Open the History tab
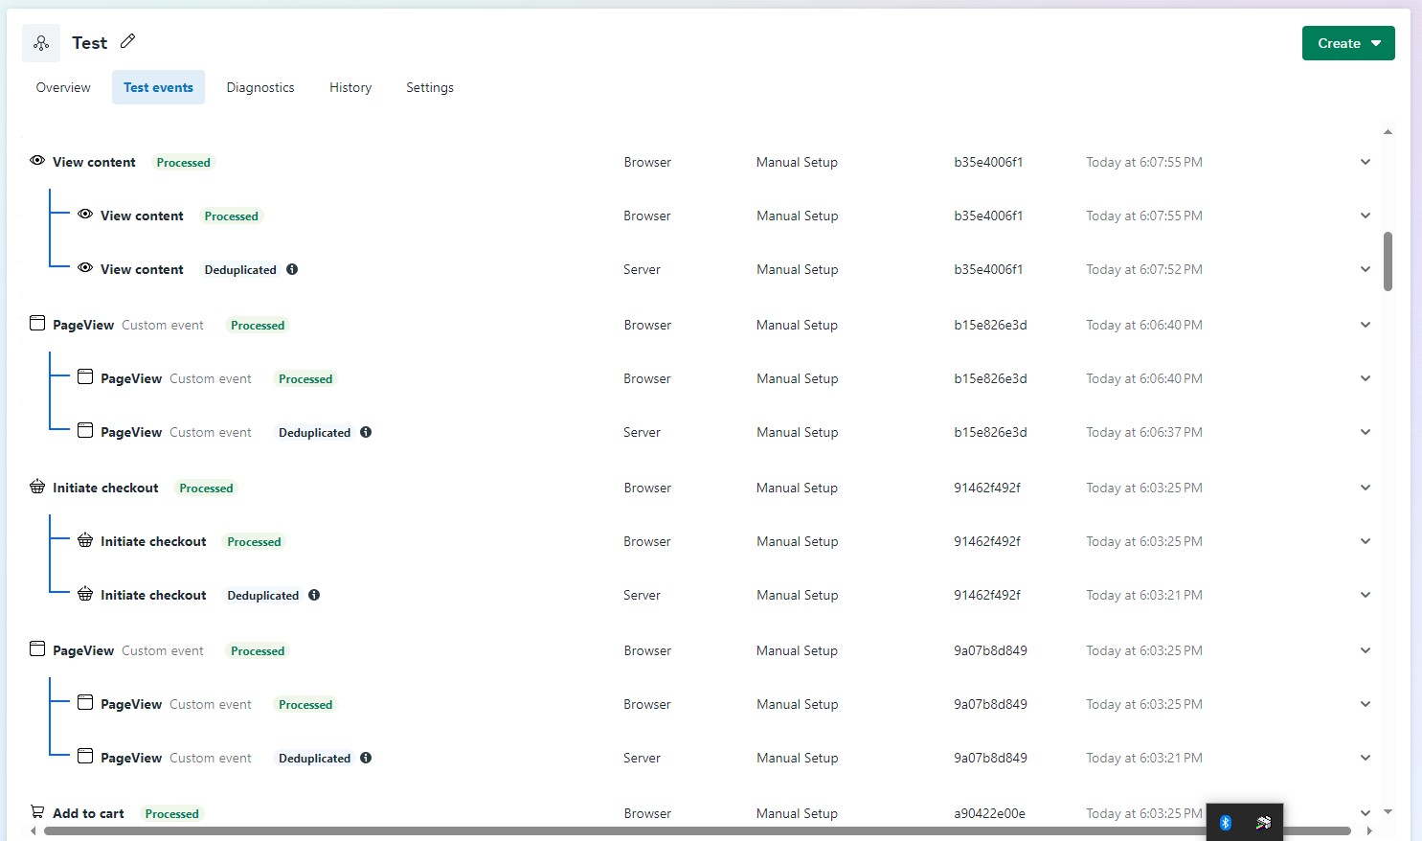This screenshot has width=1422, height=841. pyautogui.click(x=350, y=87)
